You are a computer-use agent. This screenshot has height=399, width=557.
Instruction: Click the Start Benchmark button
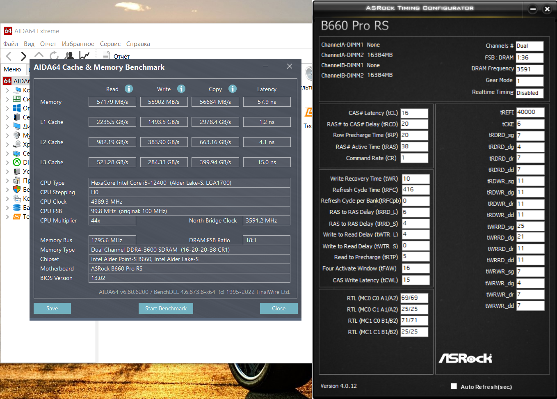tap(166, 308)
